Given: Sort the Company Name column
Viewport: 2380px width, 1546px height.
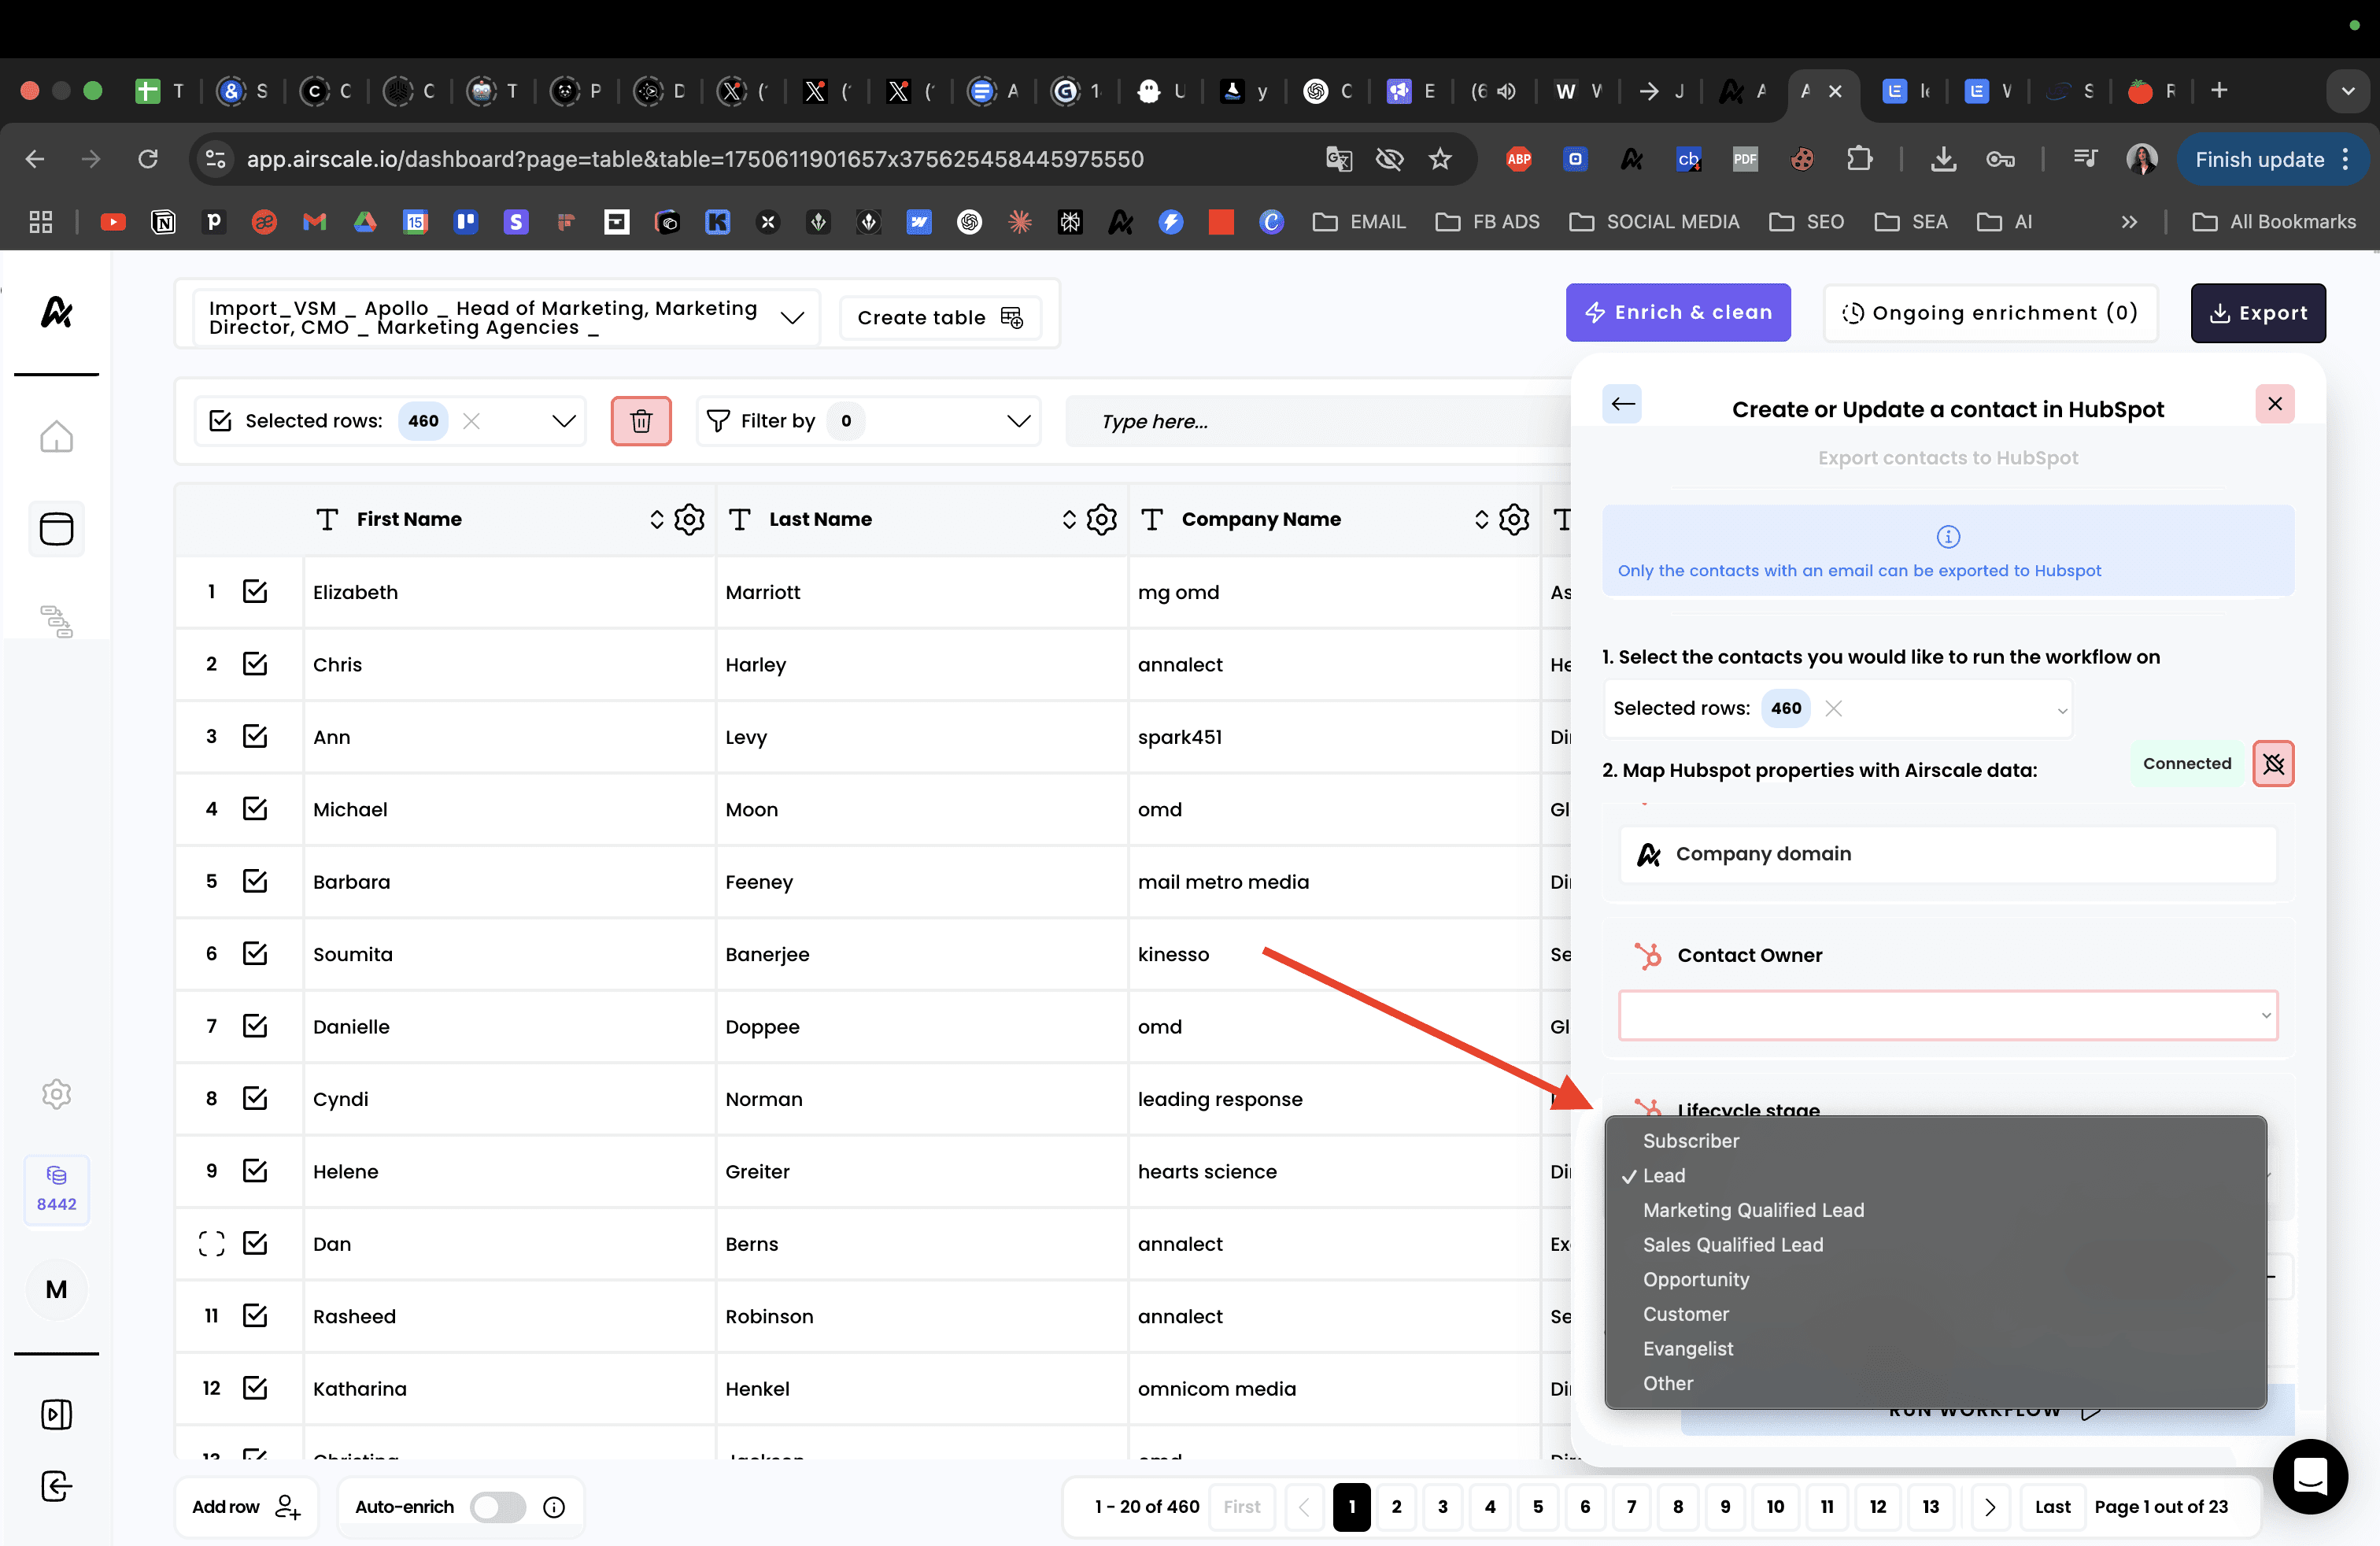Looking at the screenshot, I should tap(1481, 519).
